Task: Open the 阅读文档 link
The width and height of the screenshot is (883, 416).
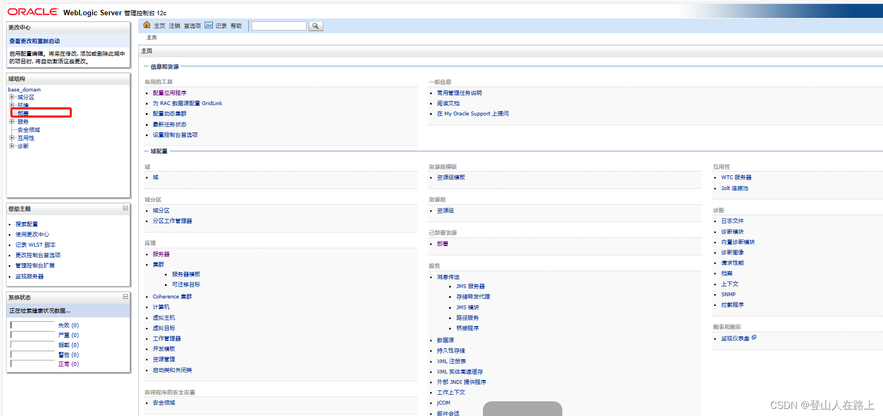Action: (x=448, y=103)
